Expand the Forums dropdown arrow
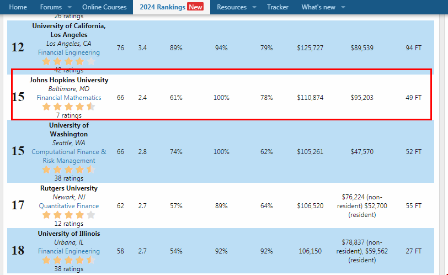 (x=69, y=7)
